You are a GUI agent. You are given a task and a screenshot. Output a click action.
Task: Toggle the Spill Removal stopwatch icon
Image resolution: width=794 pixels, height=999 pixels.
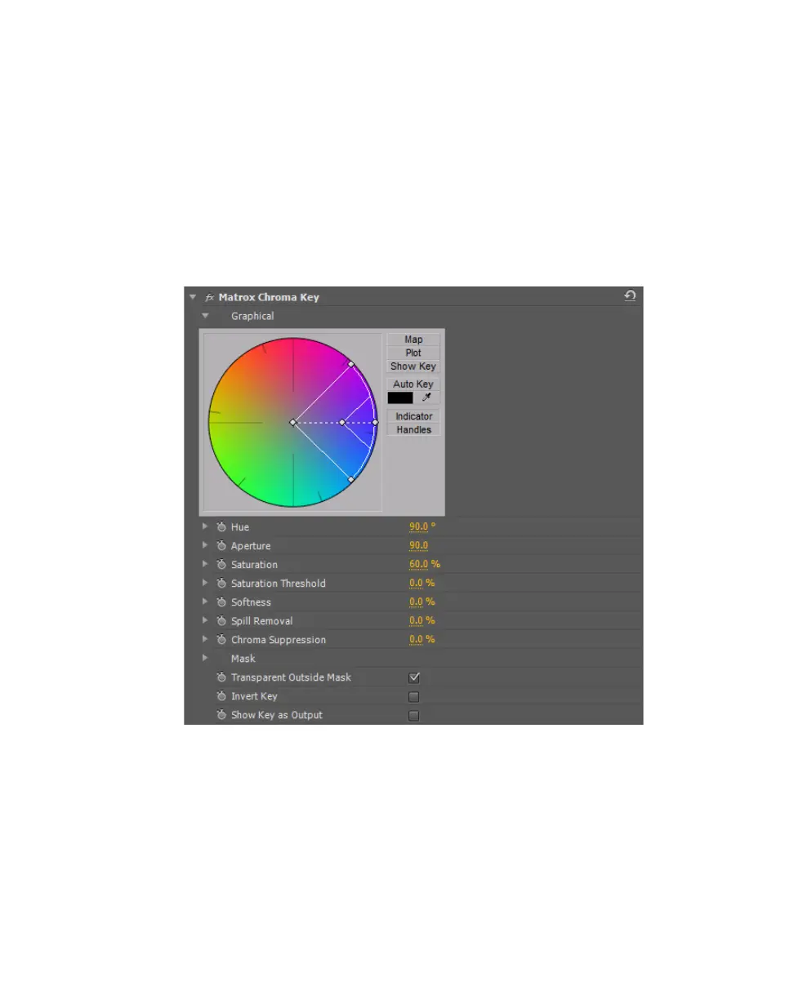point(221,621)
